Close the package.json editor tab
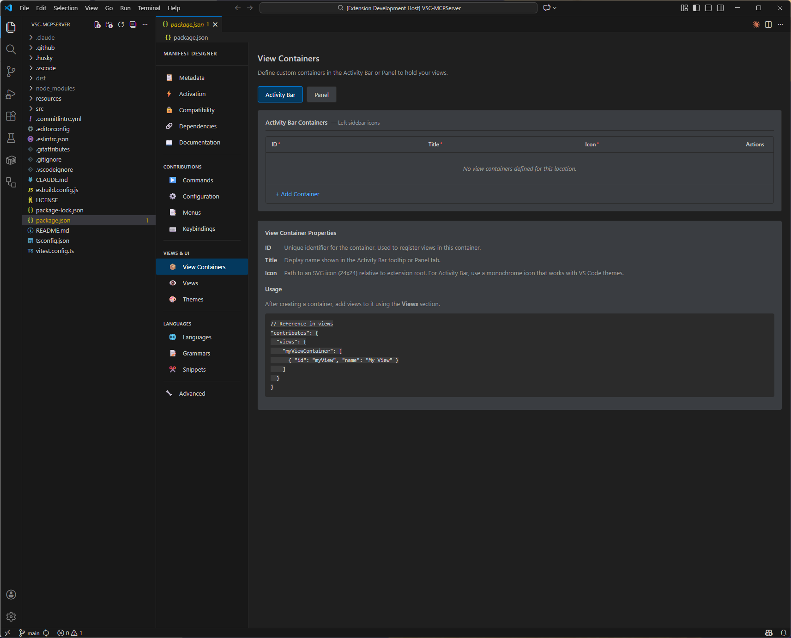Viewport: 791px width, 638px height. tap(215, 24)
